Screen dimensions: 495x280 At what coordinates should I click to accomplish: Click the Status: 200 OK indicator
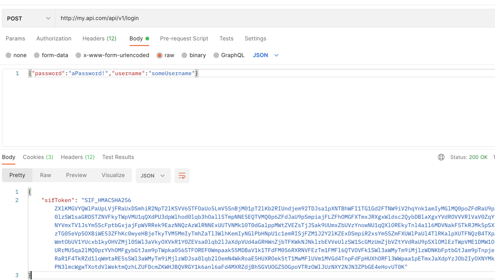469,157
